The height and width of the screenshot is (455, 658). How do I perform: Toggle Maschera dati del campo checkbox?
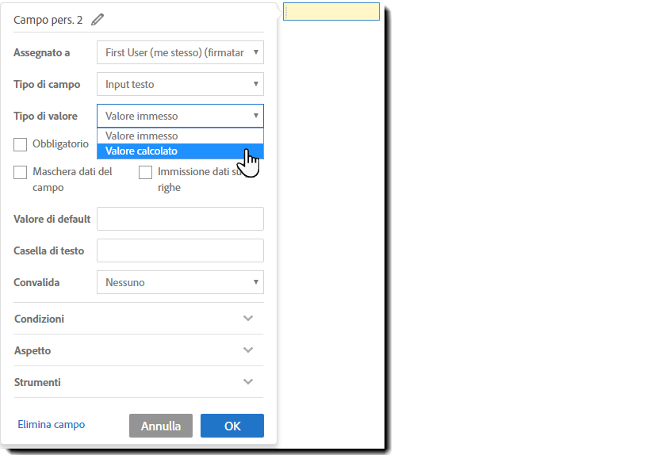pyautogui.click(x=21, y=172)
